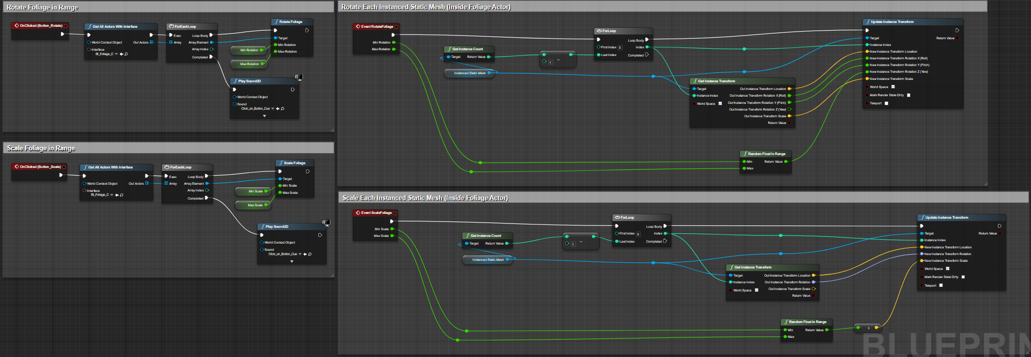This screenshot has width=1031, height=357.
Task: Select Instanced Static Mesh variable in Rotate section
Action: (469, 73)
